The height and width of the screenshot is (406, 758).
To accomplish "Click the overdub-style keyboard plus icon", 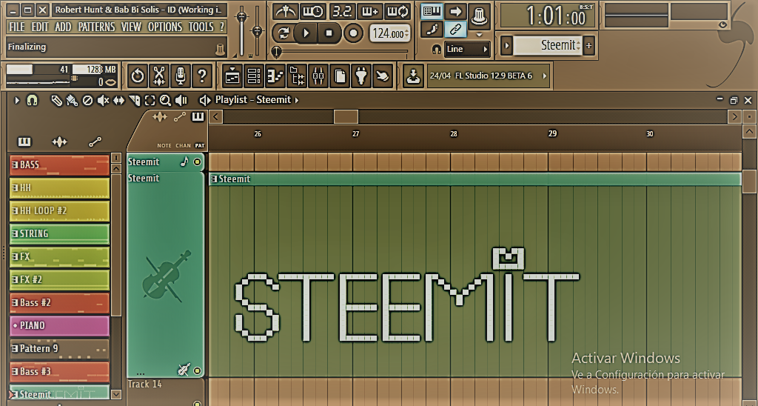I will tap(370, 12).
